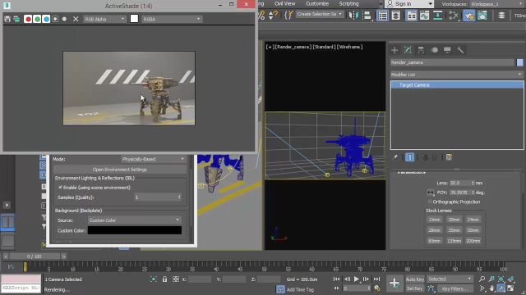Open the RGB Alpha channel dropdown
This screenshot has width=526, height=295.
tap(104, 19)
